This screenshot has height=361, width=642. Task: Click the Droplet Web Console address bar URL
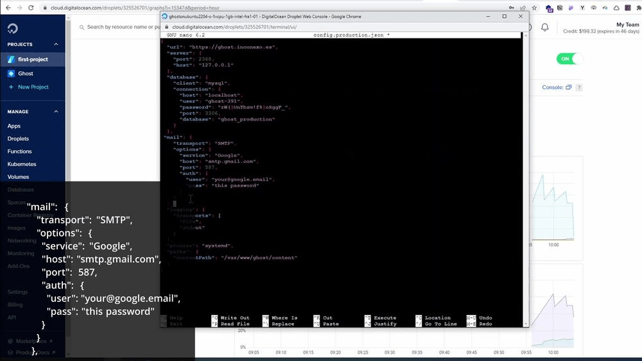pyautogui.click(x=234, y=27)
